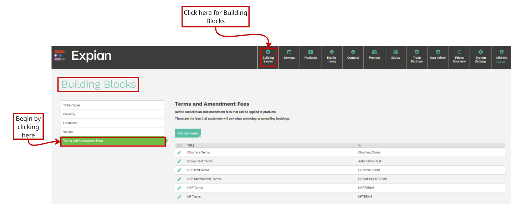516x211 pixels.
Task: Select Locations in the sidebar
Action: point(113,123)
